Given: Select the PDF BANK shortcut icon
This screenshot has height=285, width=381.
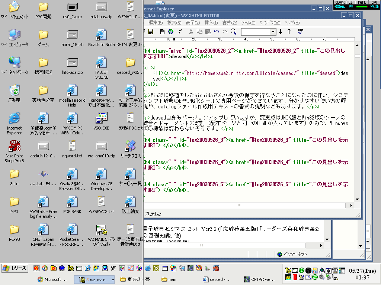Looking at the screenshot, I should tap(72, 205).
